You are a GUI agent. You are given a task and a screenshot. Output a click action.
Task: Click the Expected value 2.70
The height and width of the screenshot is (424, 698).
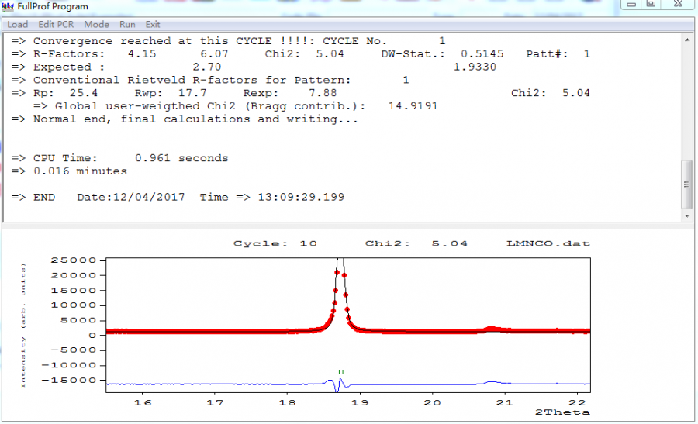click(x=207, y=67)
